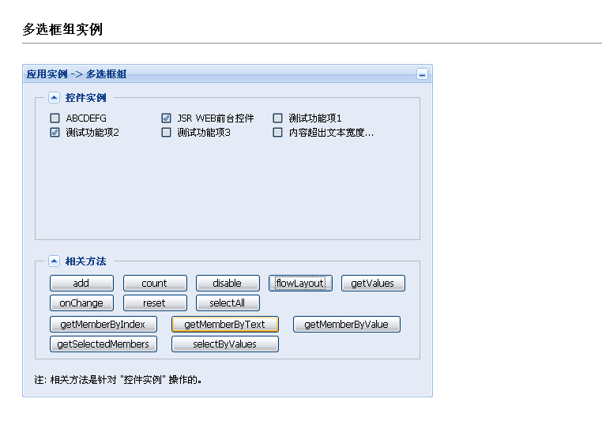Collapse the 相关方法 fieldset arrow icon
This screenshot has width=602, height=436.
tap(55, 261)
